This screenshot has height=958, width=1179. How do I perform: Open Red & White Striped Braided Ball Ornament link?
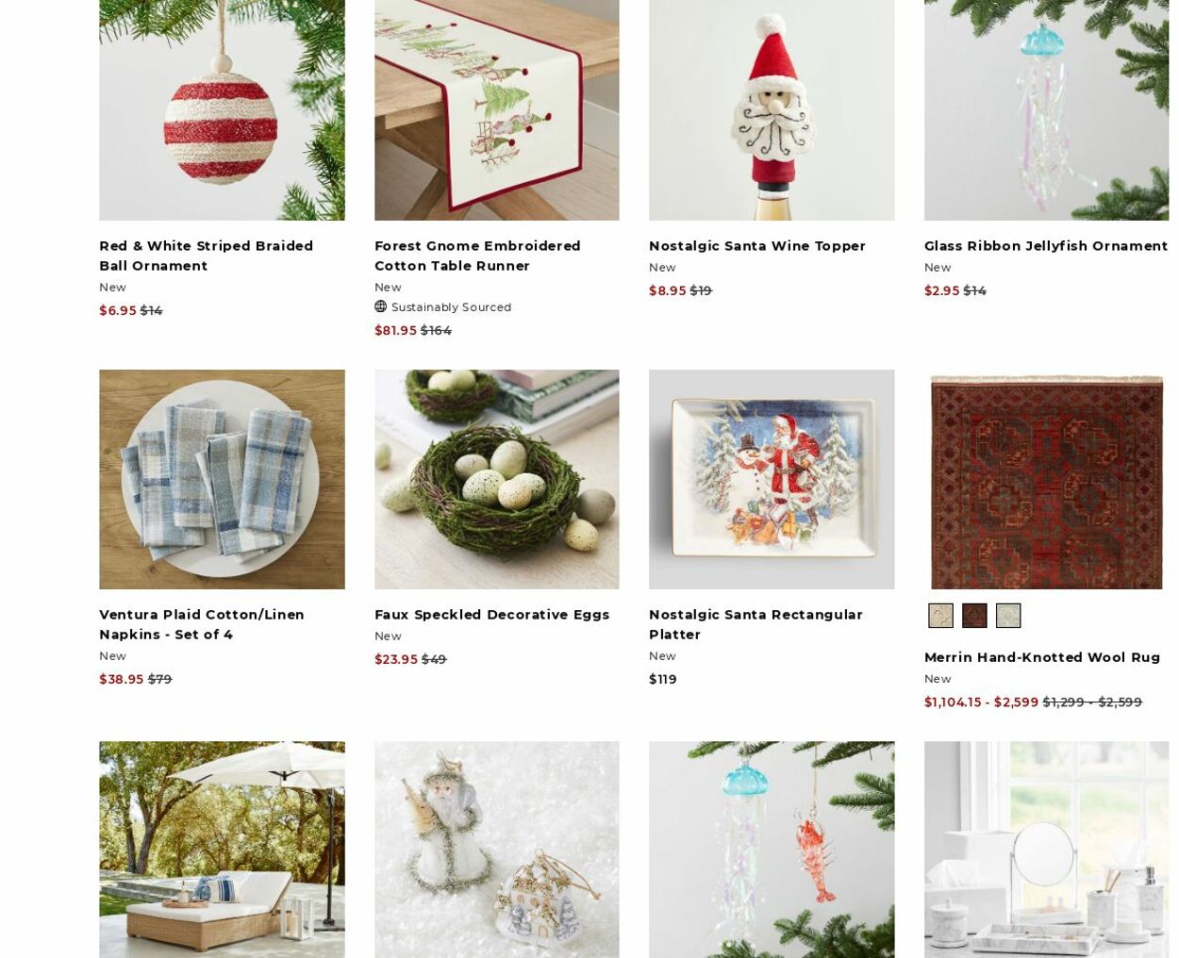pos(206,256)
